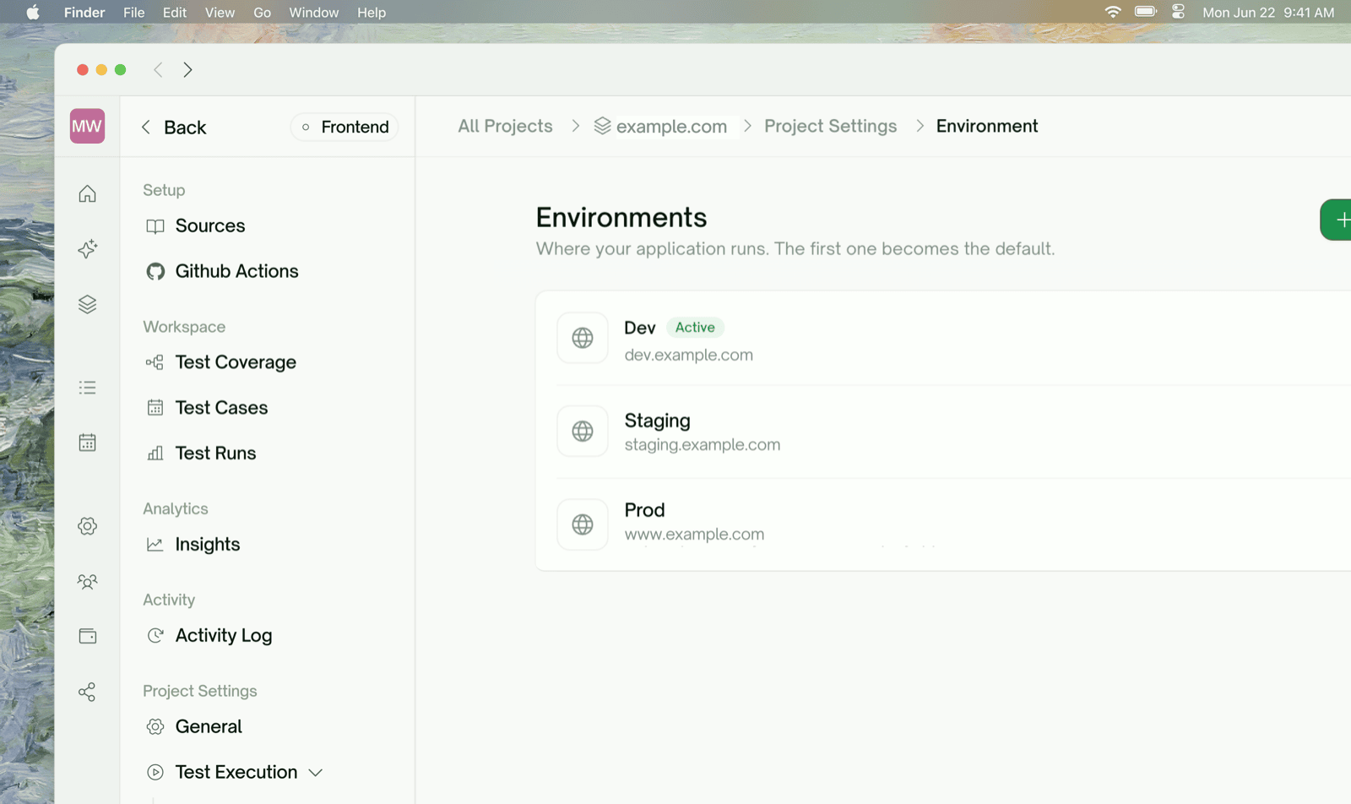Go back with the left history arrow
The width and height of the screenshot is (1351, 804).
(158, 70)
